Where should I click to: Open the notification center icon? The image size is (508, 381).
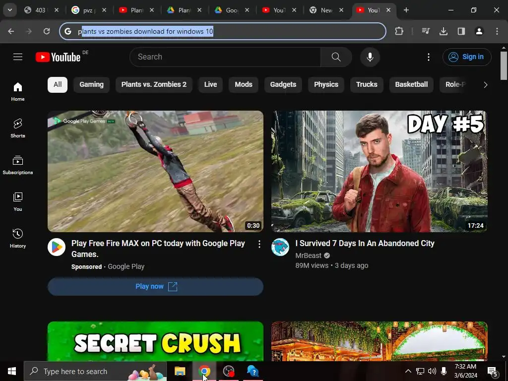click(x=493, y=371)
